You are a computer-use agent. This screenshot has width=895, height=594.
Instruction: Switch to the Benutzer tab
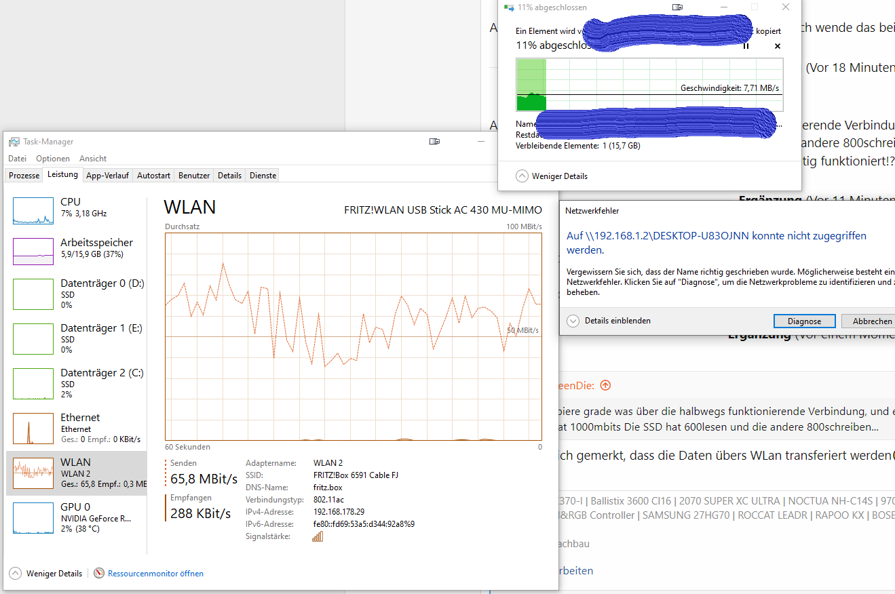coord(194,175)
